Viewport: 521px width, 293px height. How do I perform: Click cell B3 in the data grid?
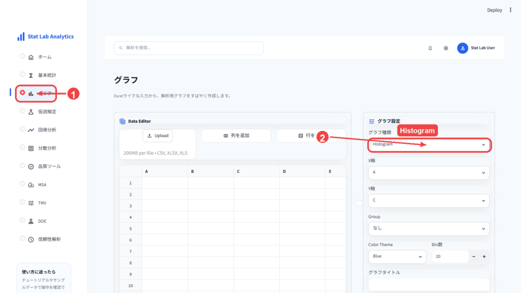(x=211, y=206)
